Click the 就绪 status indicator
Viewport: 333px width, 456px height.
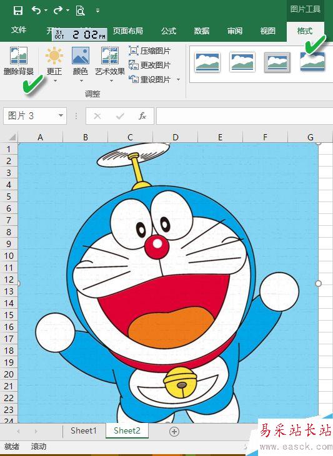[12, 447]
